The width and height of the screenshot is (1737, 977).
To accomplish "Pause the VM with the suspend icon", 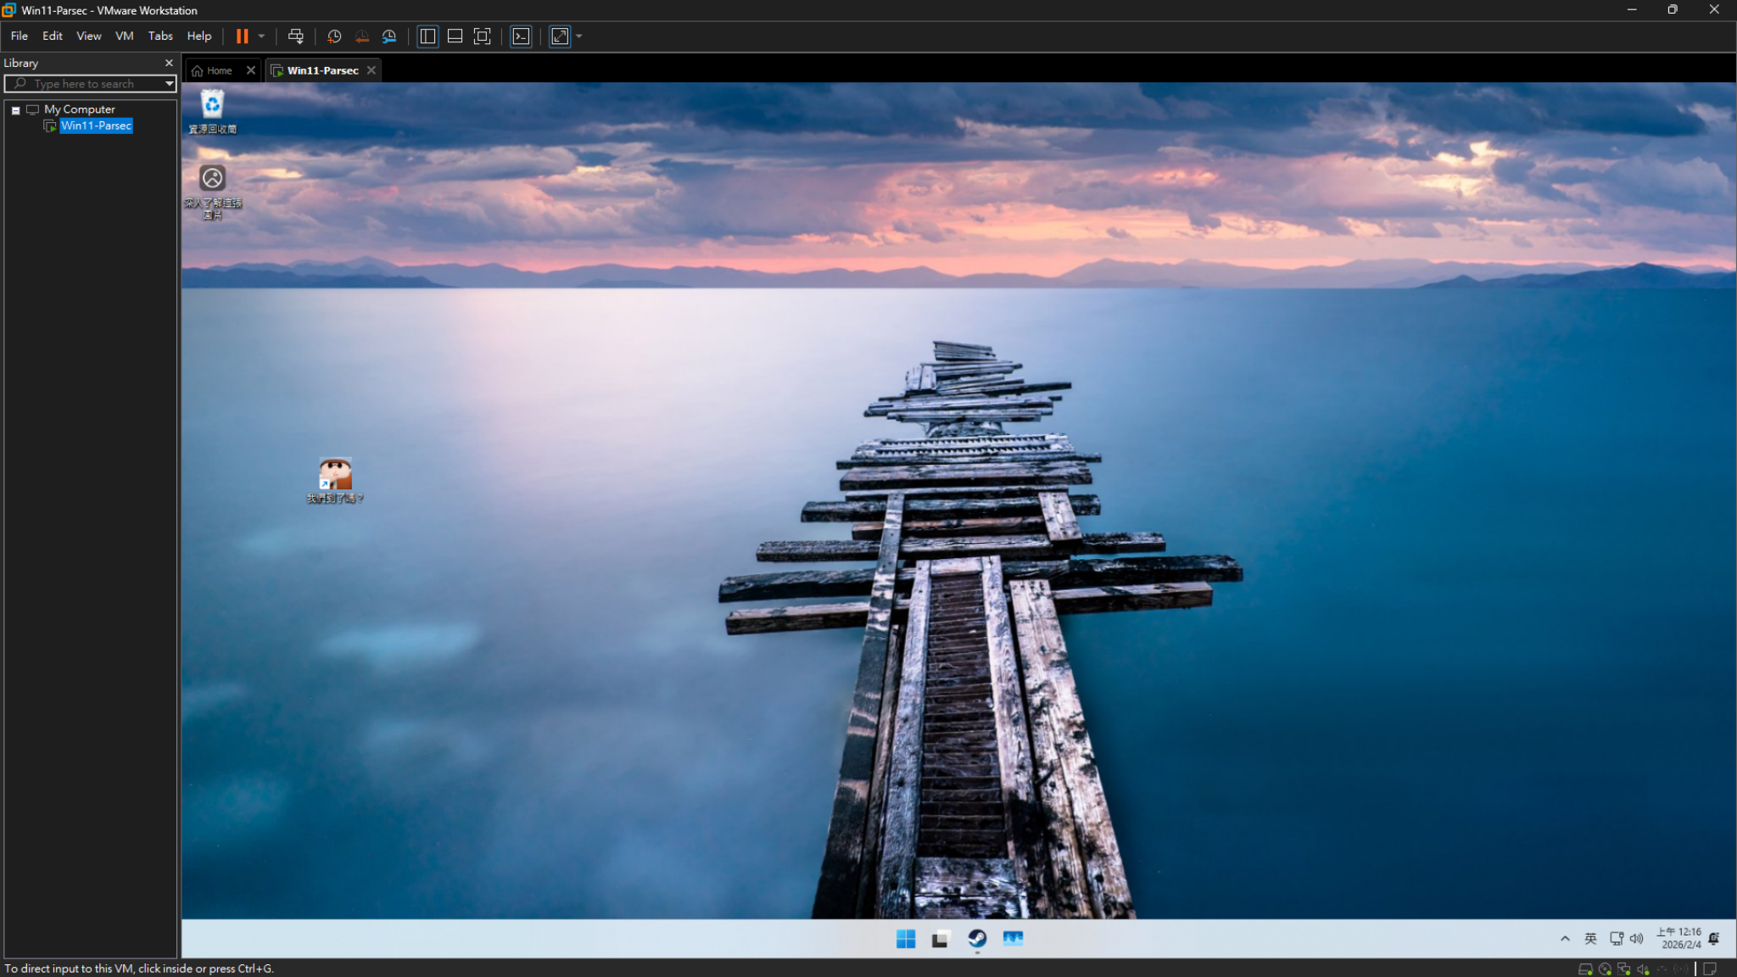I will (242, 36).
